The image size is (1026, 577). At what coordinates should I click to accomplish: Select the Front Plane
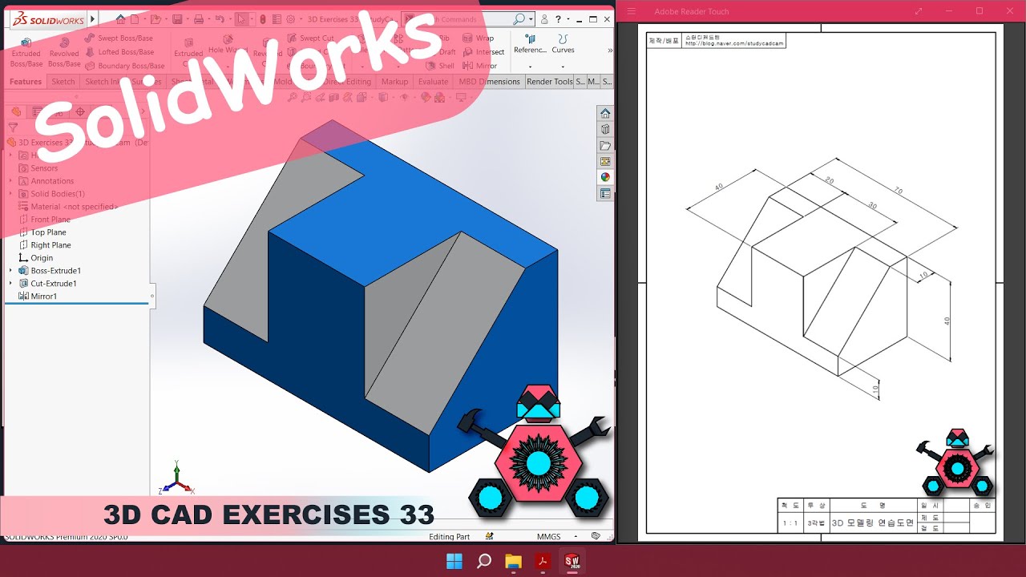pos(44,220)
